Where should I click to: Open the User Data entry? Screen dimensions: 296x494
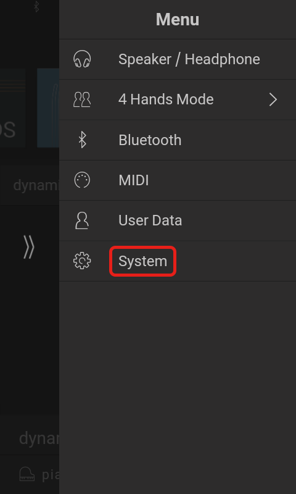tap(178, 220)
